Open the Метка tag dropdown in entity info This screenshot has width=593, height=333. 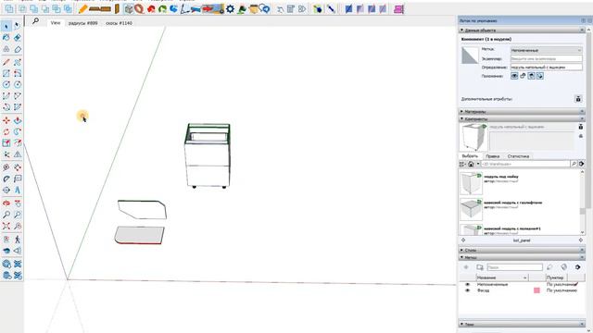(x=546, y=50)
